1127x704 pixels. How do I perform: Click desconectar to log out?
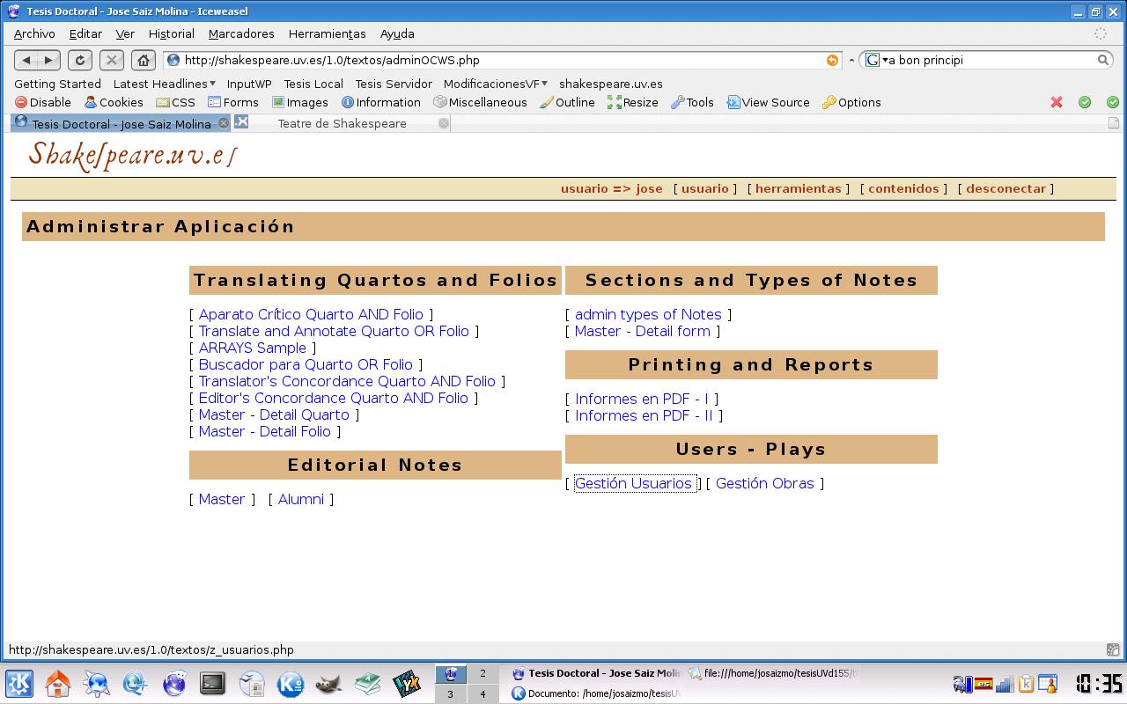click(1005, 188)
